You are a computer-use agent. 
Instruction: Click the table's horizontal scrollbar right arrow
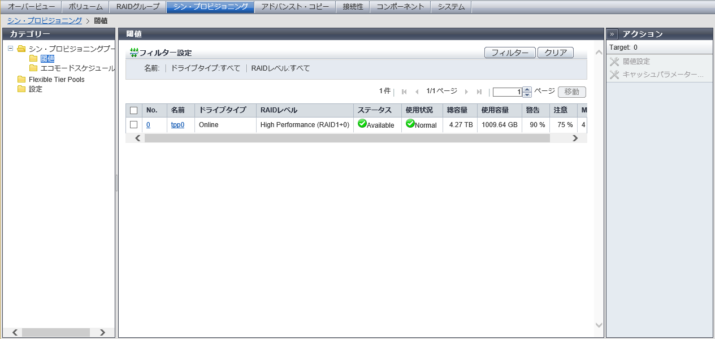(575, 138)
